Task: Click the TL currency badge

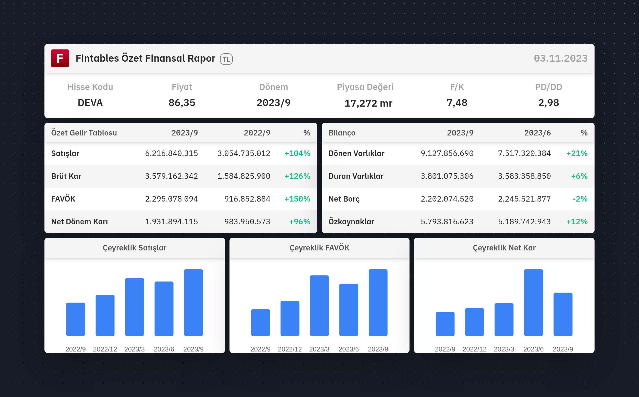Action: (226, 59)
